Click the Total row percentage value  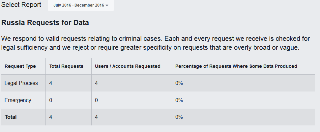(179, 117)
